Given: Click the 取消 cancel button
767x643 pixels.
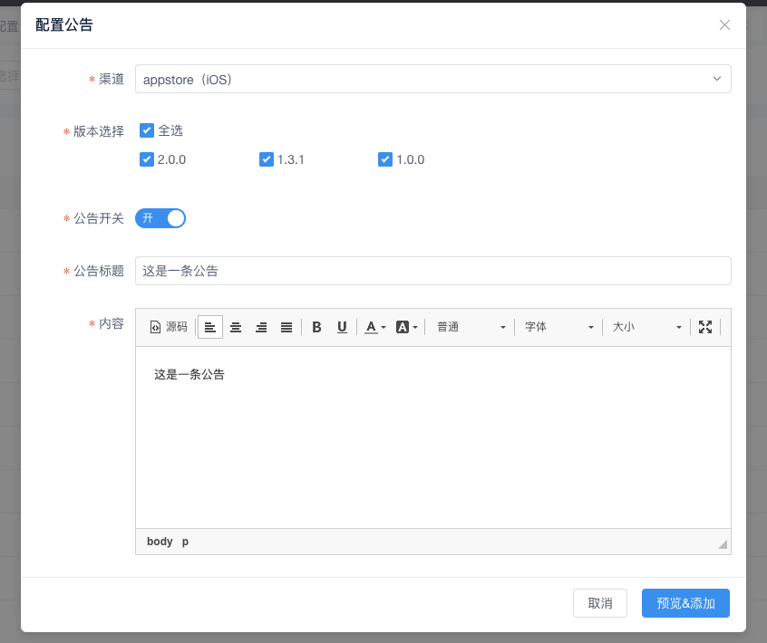Looking at the screenshot, I should click(600, 603).
